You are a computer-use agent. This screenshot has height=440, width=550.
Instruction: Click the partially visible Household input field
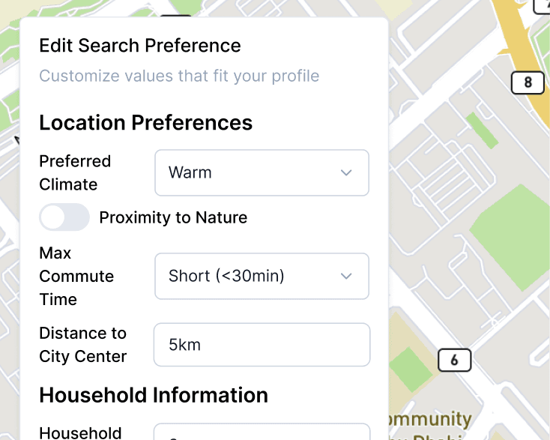[x=262, y=432]
